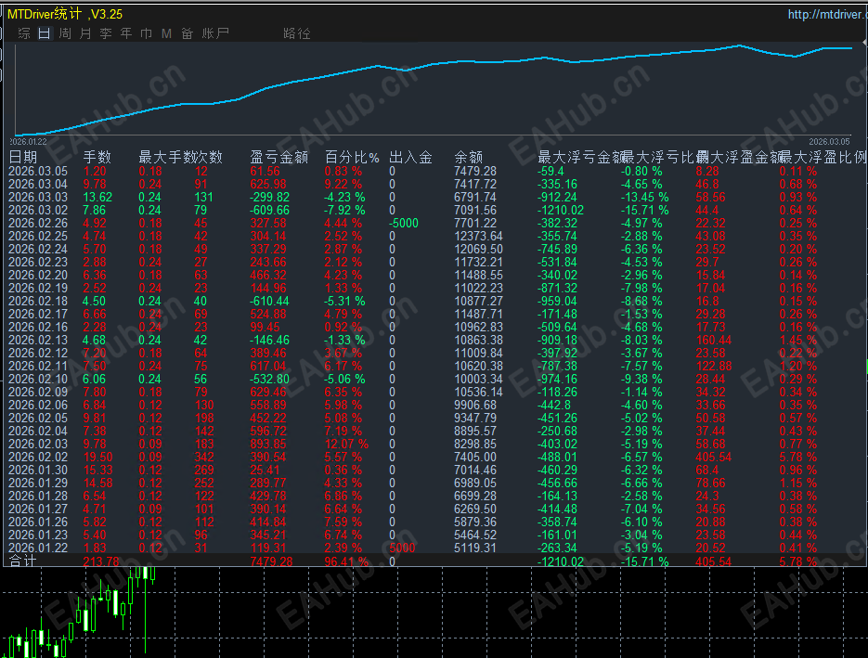Click the -610.44 loss amount
This screenshot has width=868, height=658.
click(x=269, y=301)
